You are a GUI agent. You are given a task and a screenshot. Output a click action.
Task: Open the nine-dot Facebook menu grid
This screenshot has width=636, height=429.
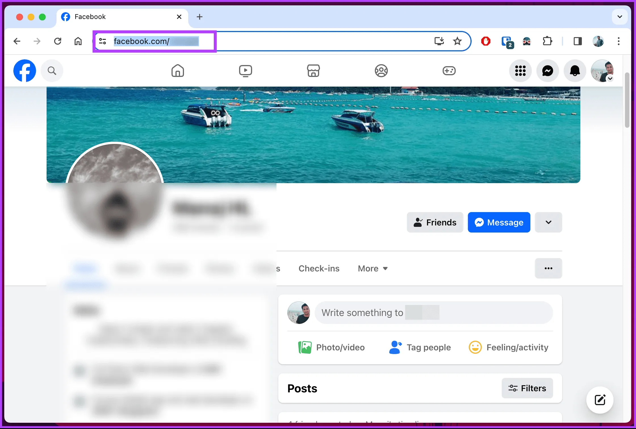coord(520,71)
